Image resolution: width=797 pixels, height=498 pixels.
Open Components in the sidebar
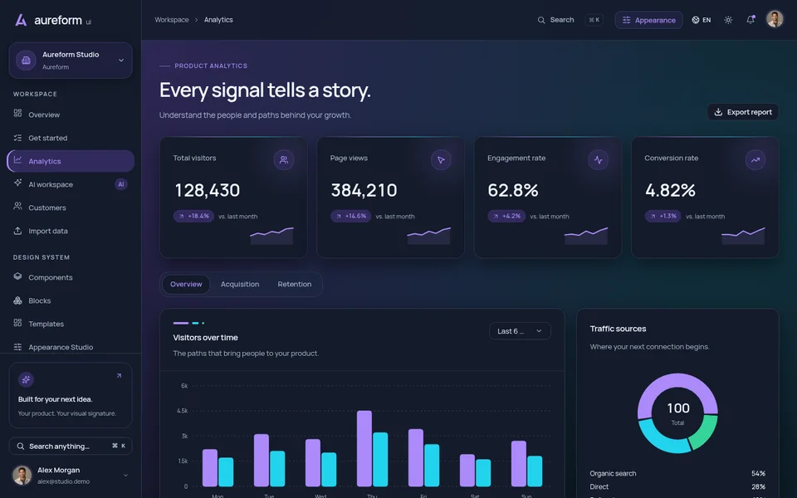click(x=71, y=277)
